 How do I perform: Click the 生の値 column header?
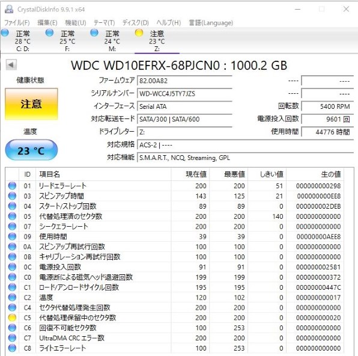coord(315,174)
